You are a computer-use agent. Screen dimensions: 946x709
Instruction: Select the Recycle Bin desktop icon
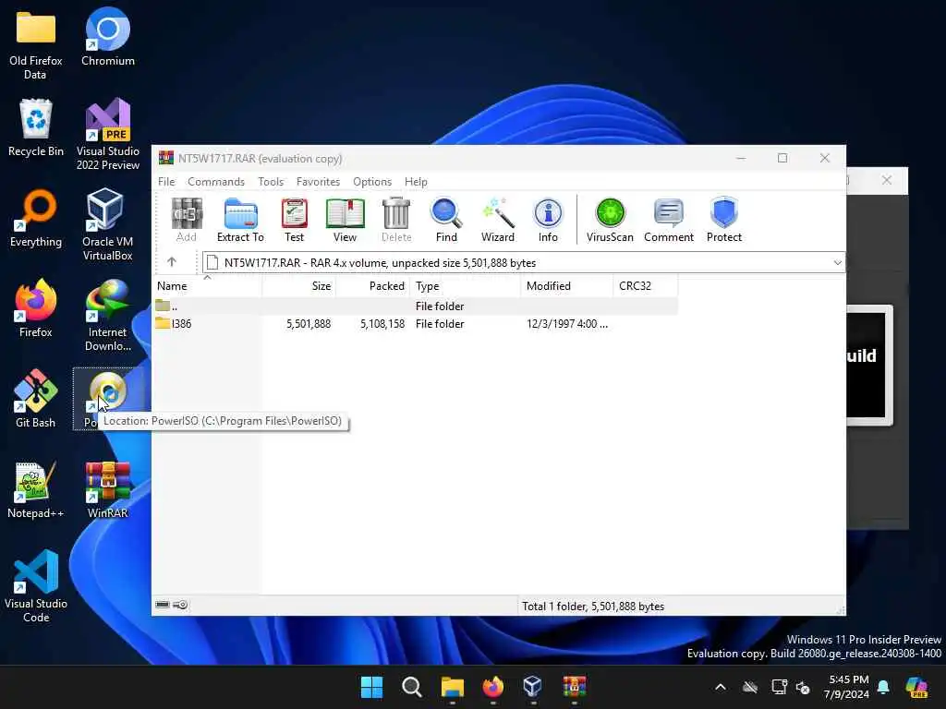tap(36, 127)
